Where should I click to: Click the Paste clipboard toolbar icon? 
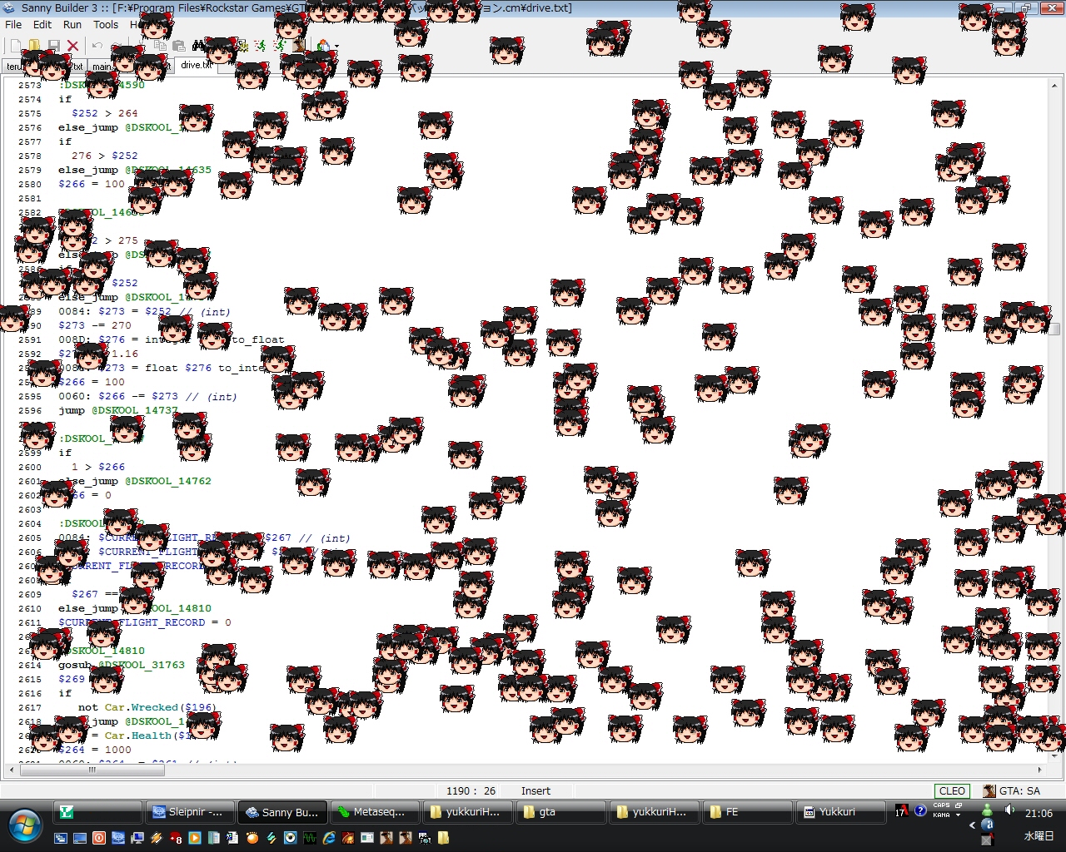pyautogui.click(x=178, y=46)
